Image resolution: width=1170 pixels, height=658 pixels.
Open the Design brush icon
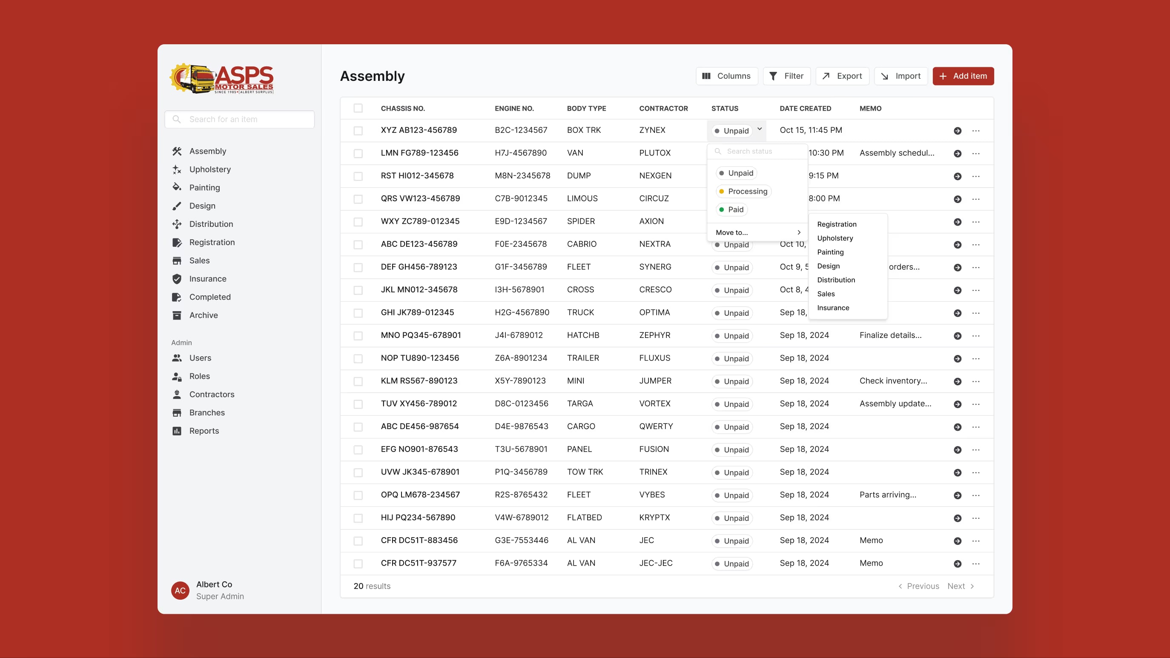[177, 206]
